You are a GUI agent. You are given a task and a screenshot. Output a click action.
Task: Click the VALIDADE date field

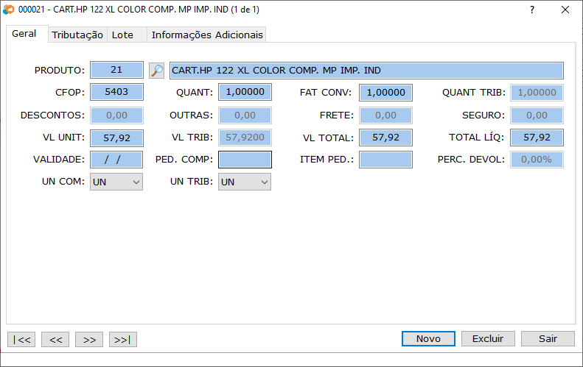pyautogui.click(x=116, y=160)
